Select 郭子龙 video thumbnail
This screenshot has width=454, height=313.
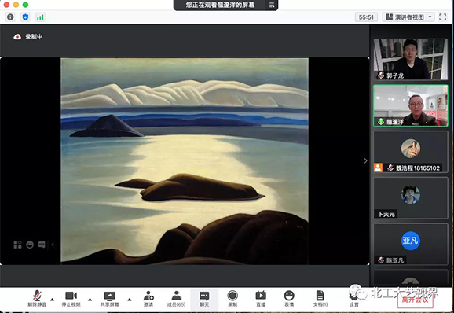tap(411, 59)
